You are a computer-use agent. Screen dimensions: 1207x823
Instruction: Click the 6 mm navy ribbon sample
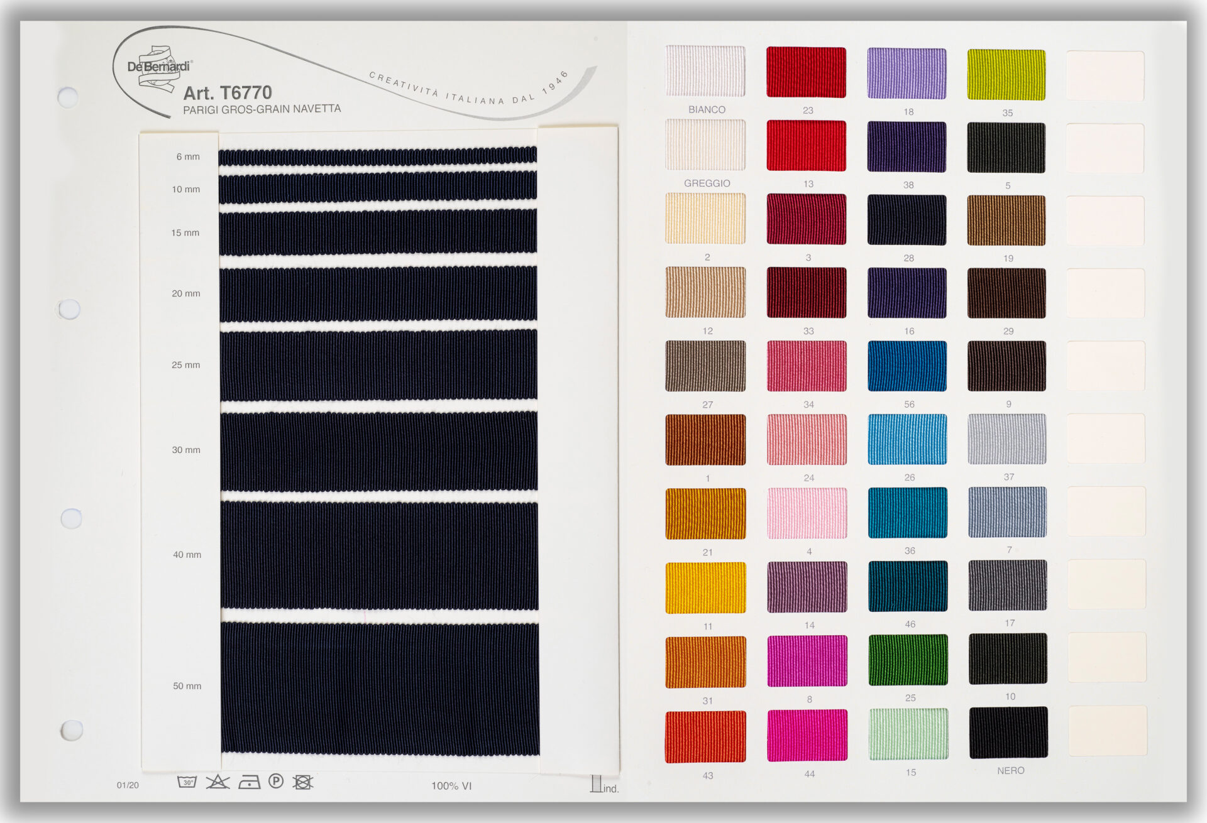tap(377, 156)
